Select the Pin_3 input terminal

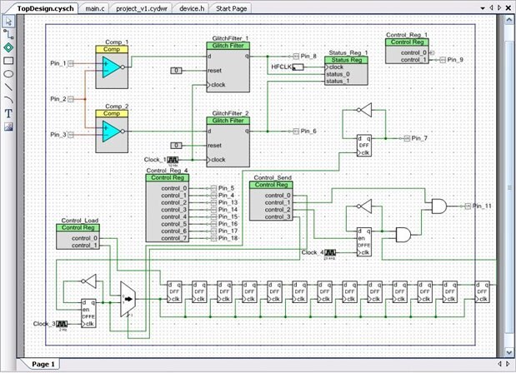(71, 134)
